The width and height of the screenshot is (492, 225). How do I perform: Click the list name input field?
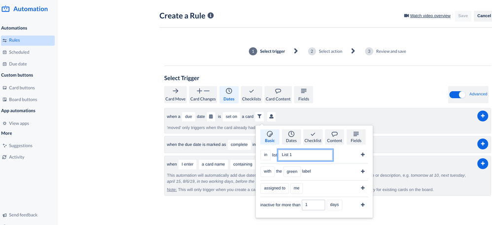click(305, 155)
